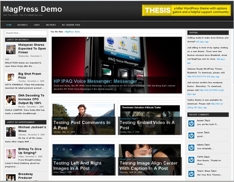Click Grandchild Four category link
This screenshot has height=182, width=234.
128,119
